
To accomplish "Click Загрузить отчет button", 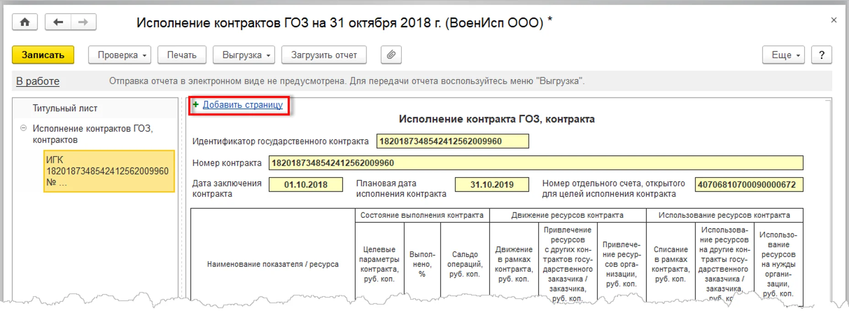I will (324, 55).
